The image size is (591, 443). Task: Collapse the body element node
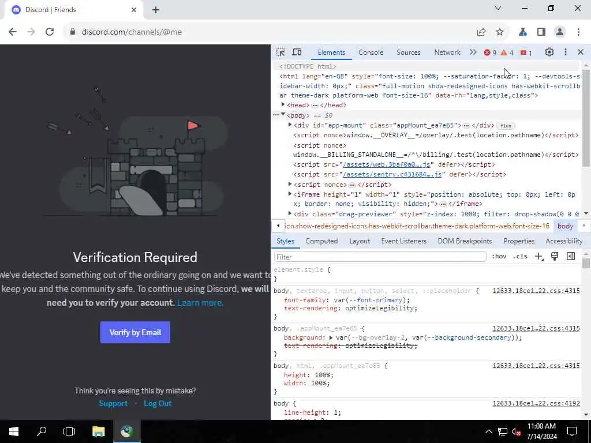(283, 115)
